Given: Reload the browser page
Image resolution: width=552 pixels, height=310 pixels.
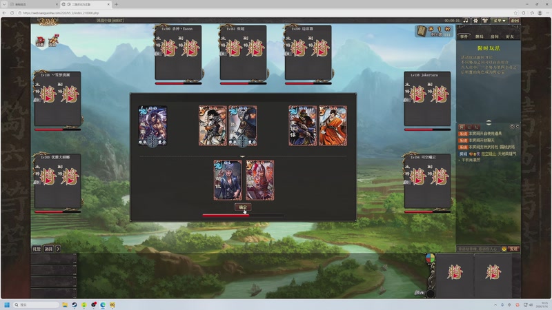Looking at the screenshot, I should click(12, 12).
